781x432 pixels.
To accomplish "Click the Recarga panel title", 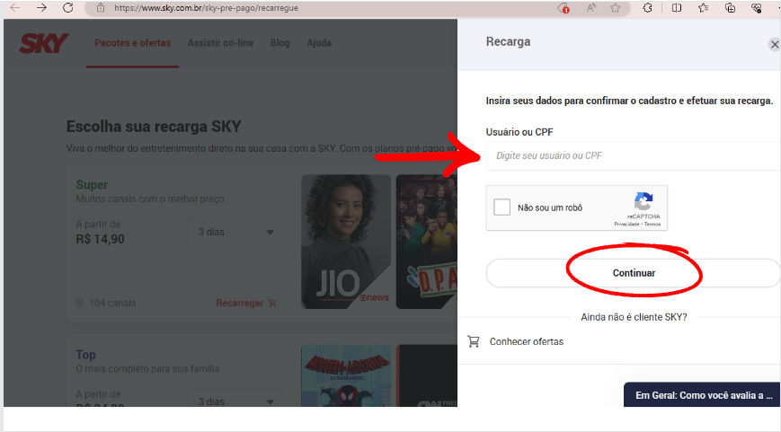I will pos(508,42).
